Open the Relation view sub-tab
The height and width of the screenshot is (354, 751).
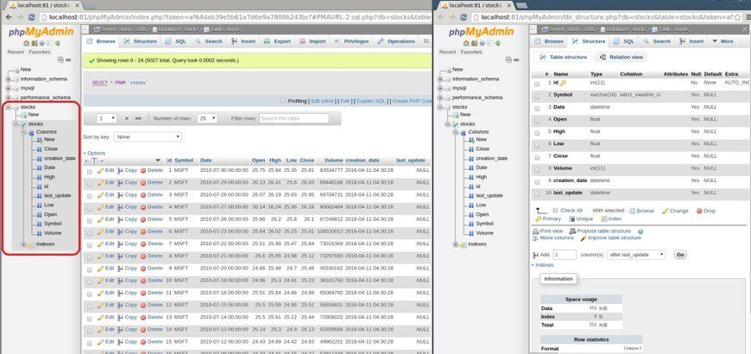622,57
